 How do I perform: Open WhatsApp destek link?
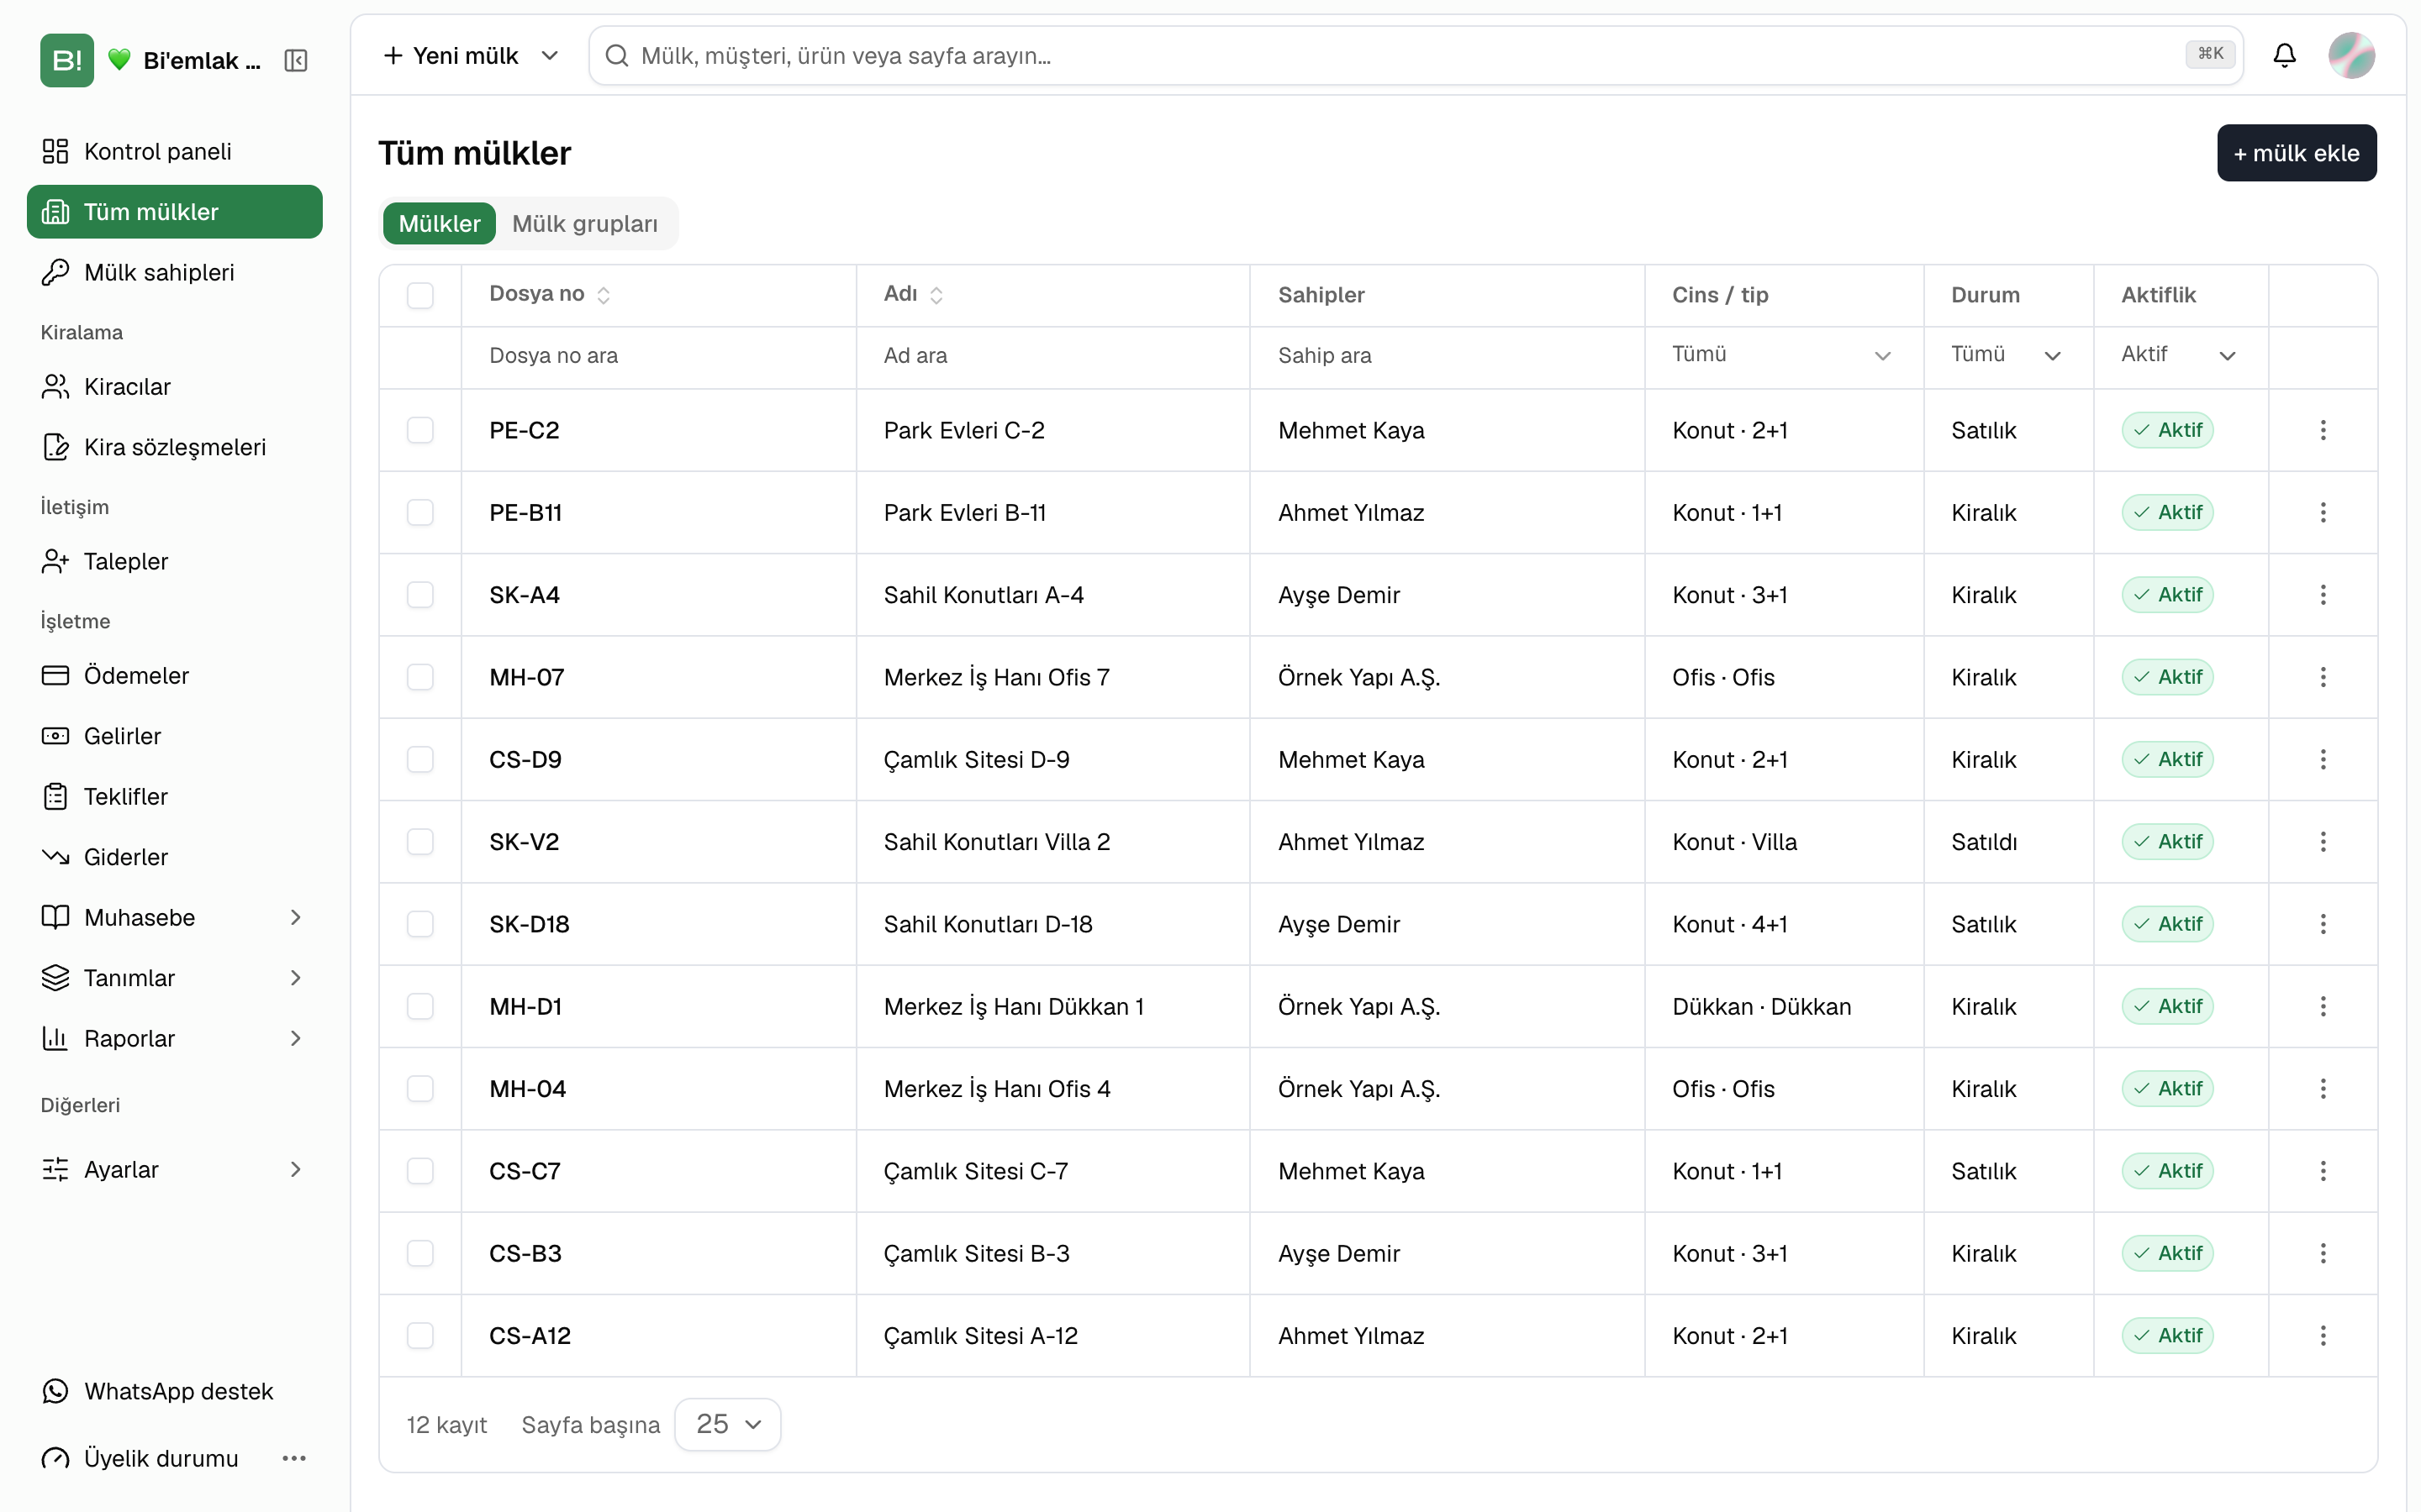click(174, 1391)
